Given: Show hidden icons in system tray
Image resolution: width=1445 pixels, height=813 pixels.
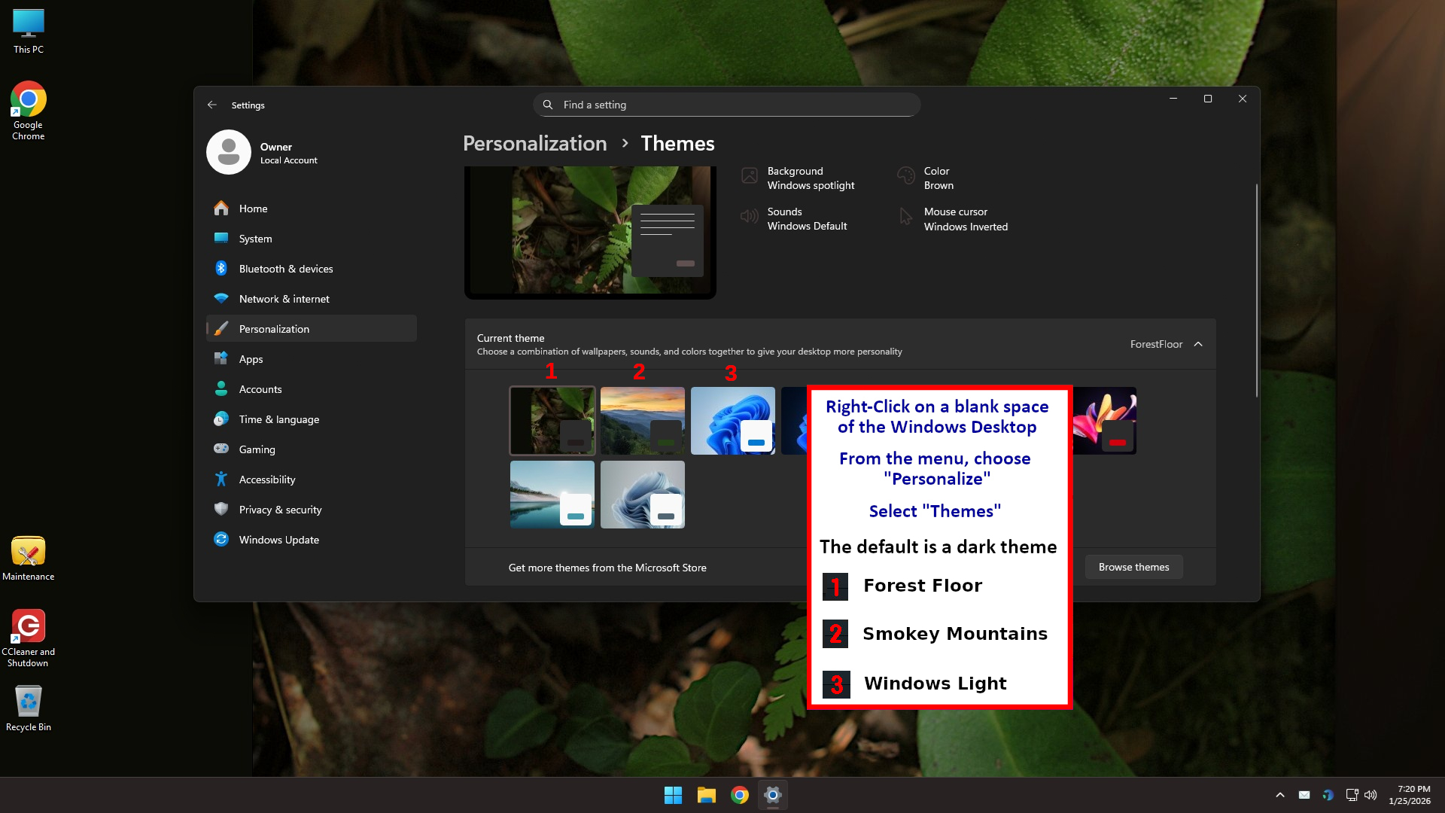Looking at the screenshot, I should click(1279, 795).
